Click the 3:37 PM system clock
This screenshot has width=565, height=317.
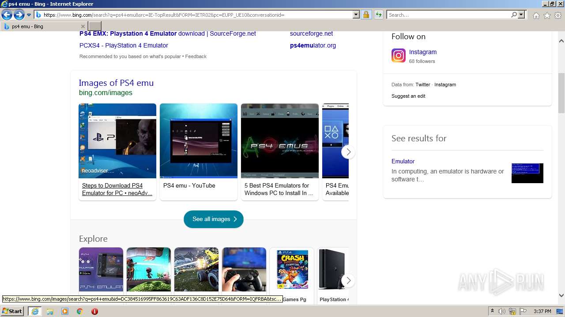pyautogui.click(x=542, y=311)
